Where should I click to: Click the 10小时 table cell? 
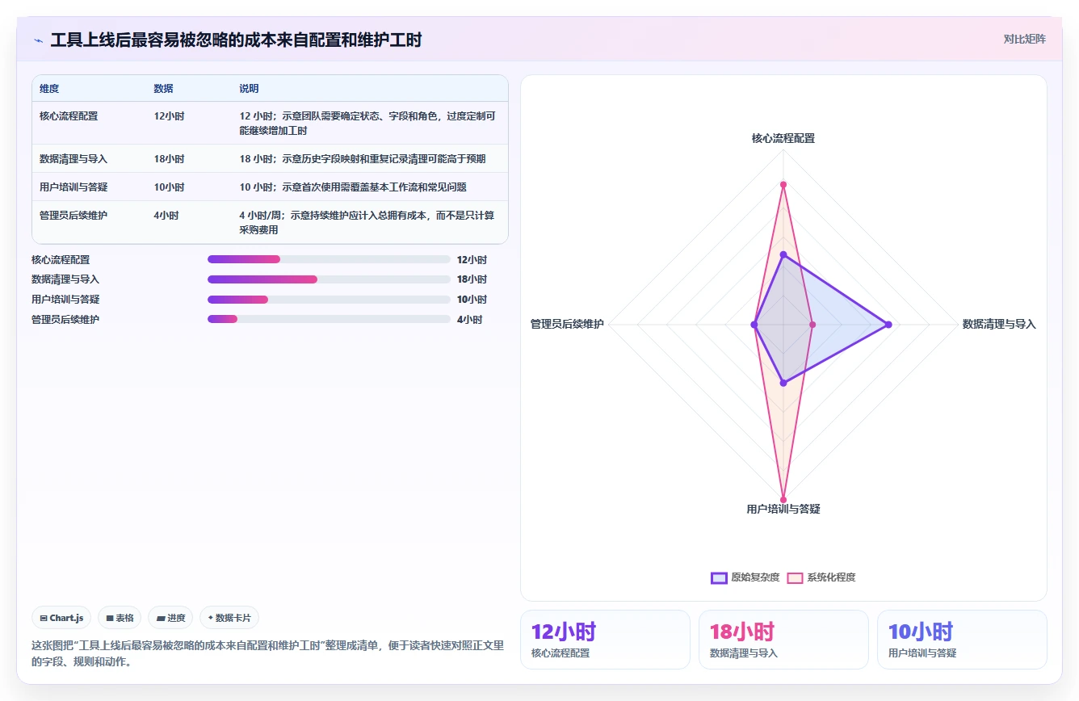tap(169, 187)
